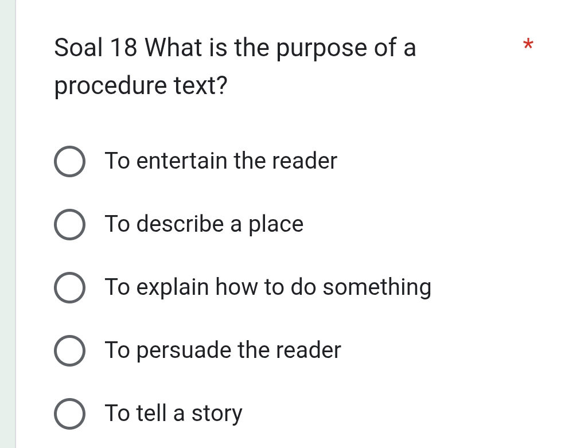The width and height of the screenshot is (561, 448).
Task: Click the text "To describe a place"
Action: (204, 224)
